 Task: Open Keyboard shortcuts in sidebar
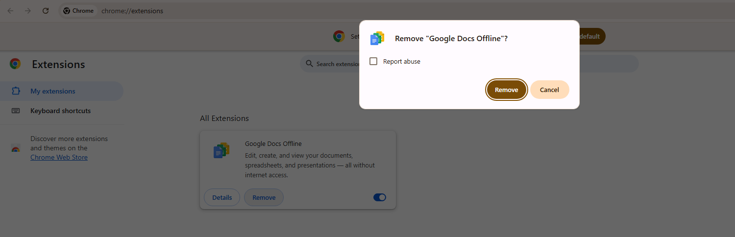(62, 111)
